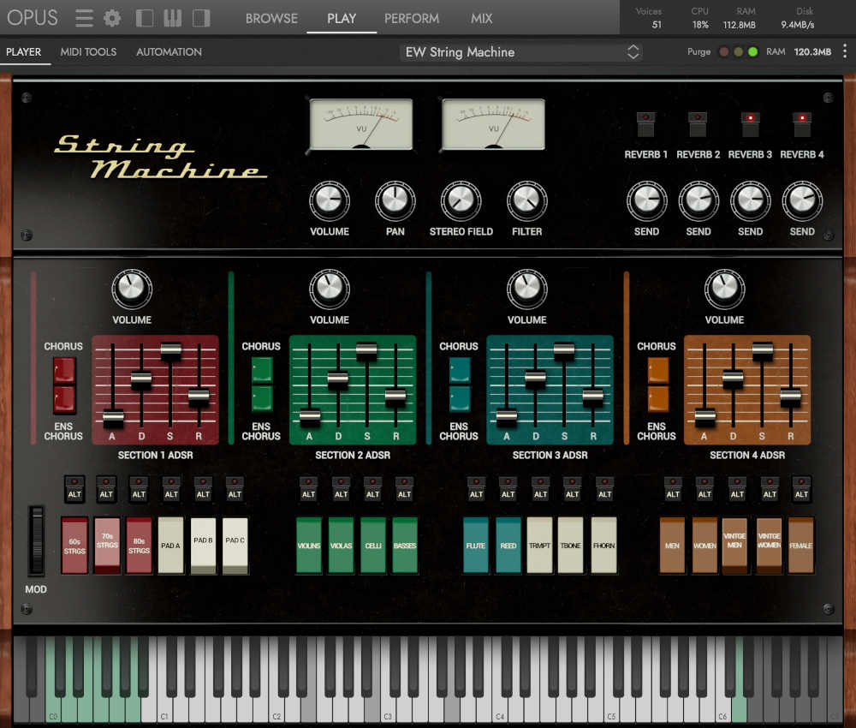This screenshot has height=728, width=856.
Task: Expand the Voices counter display
Action: click(x=648, y=17)
